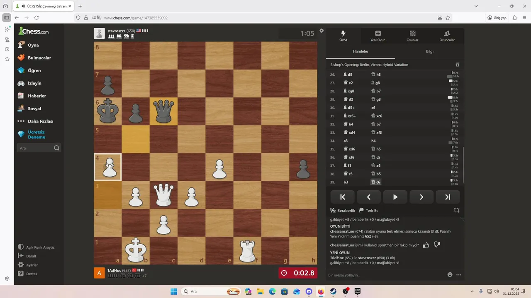
Task: Reload the page in the browser
Action: click(37, 18)
